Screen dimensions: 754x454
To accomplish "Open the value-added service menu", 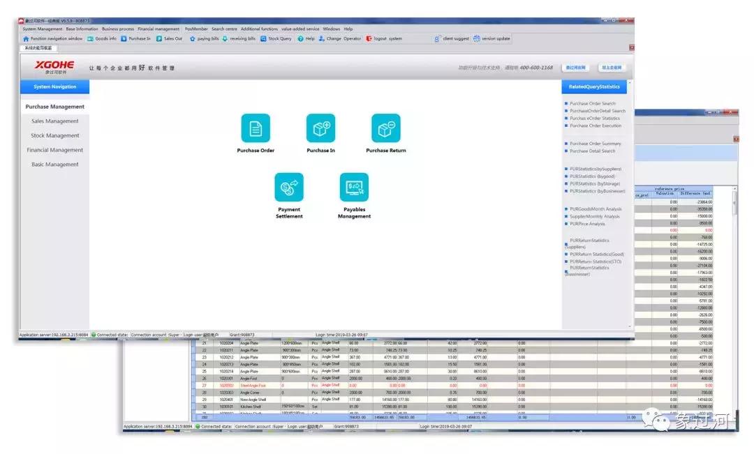I will [300, 29].
